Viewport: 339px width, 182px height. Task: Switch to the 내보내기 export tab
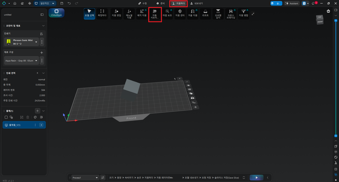(x=197, y=3)
